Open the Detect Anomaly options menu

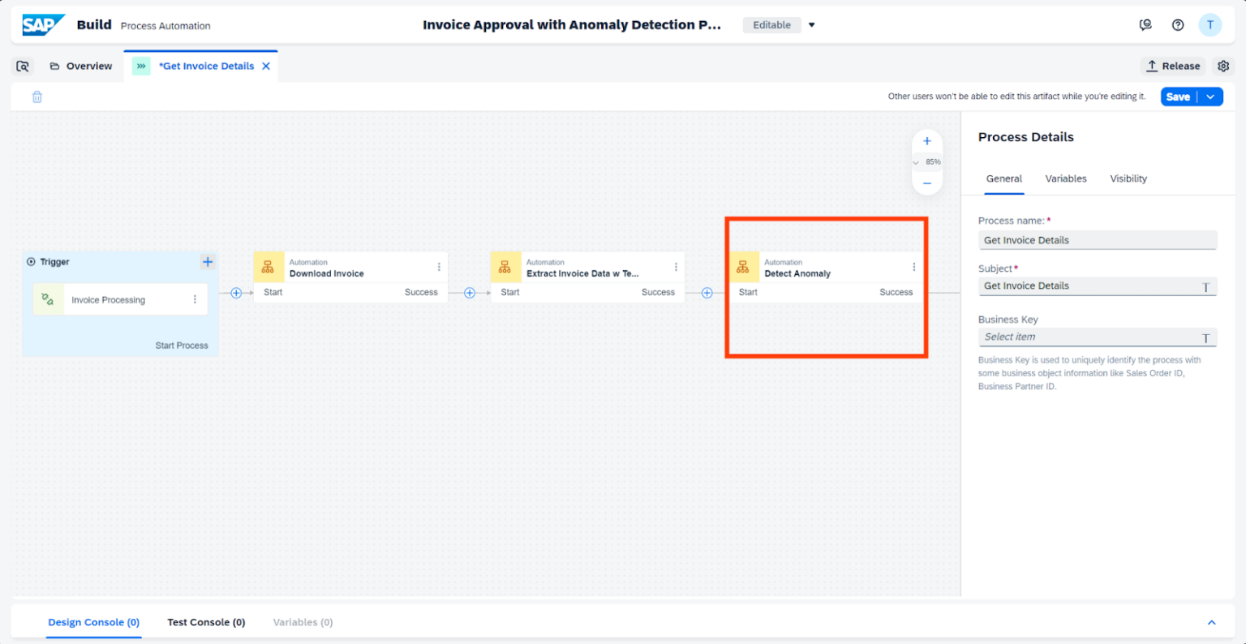(x=914, y=266)
